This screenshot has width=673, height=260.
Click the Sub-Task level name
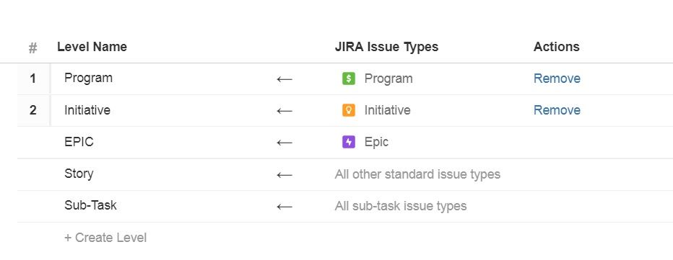[x=90, y=205]
